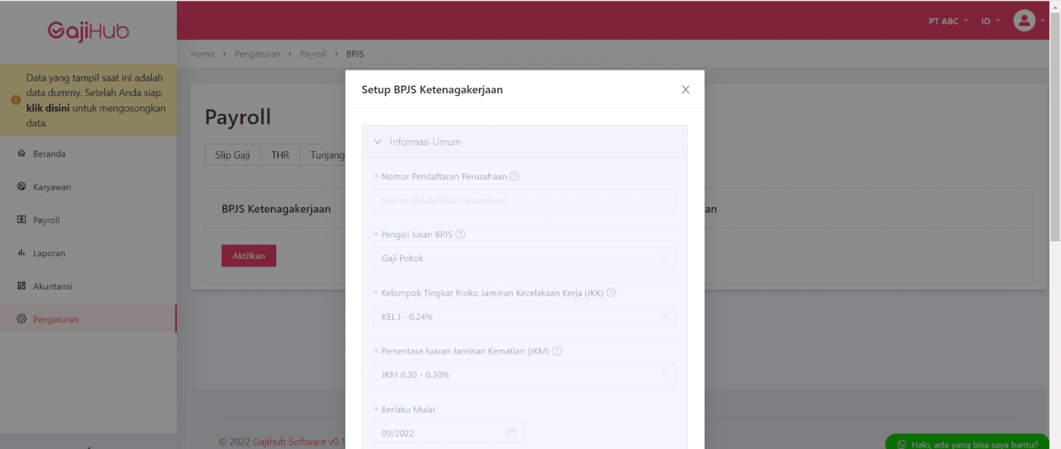
Task: Click the WhatsApp chat bubble icon
Action: pyautogui.click(x=901, y=444)
